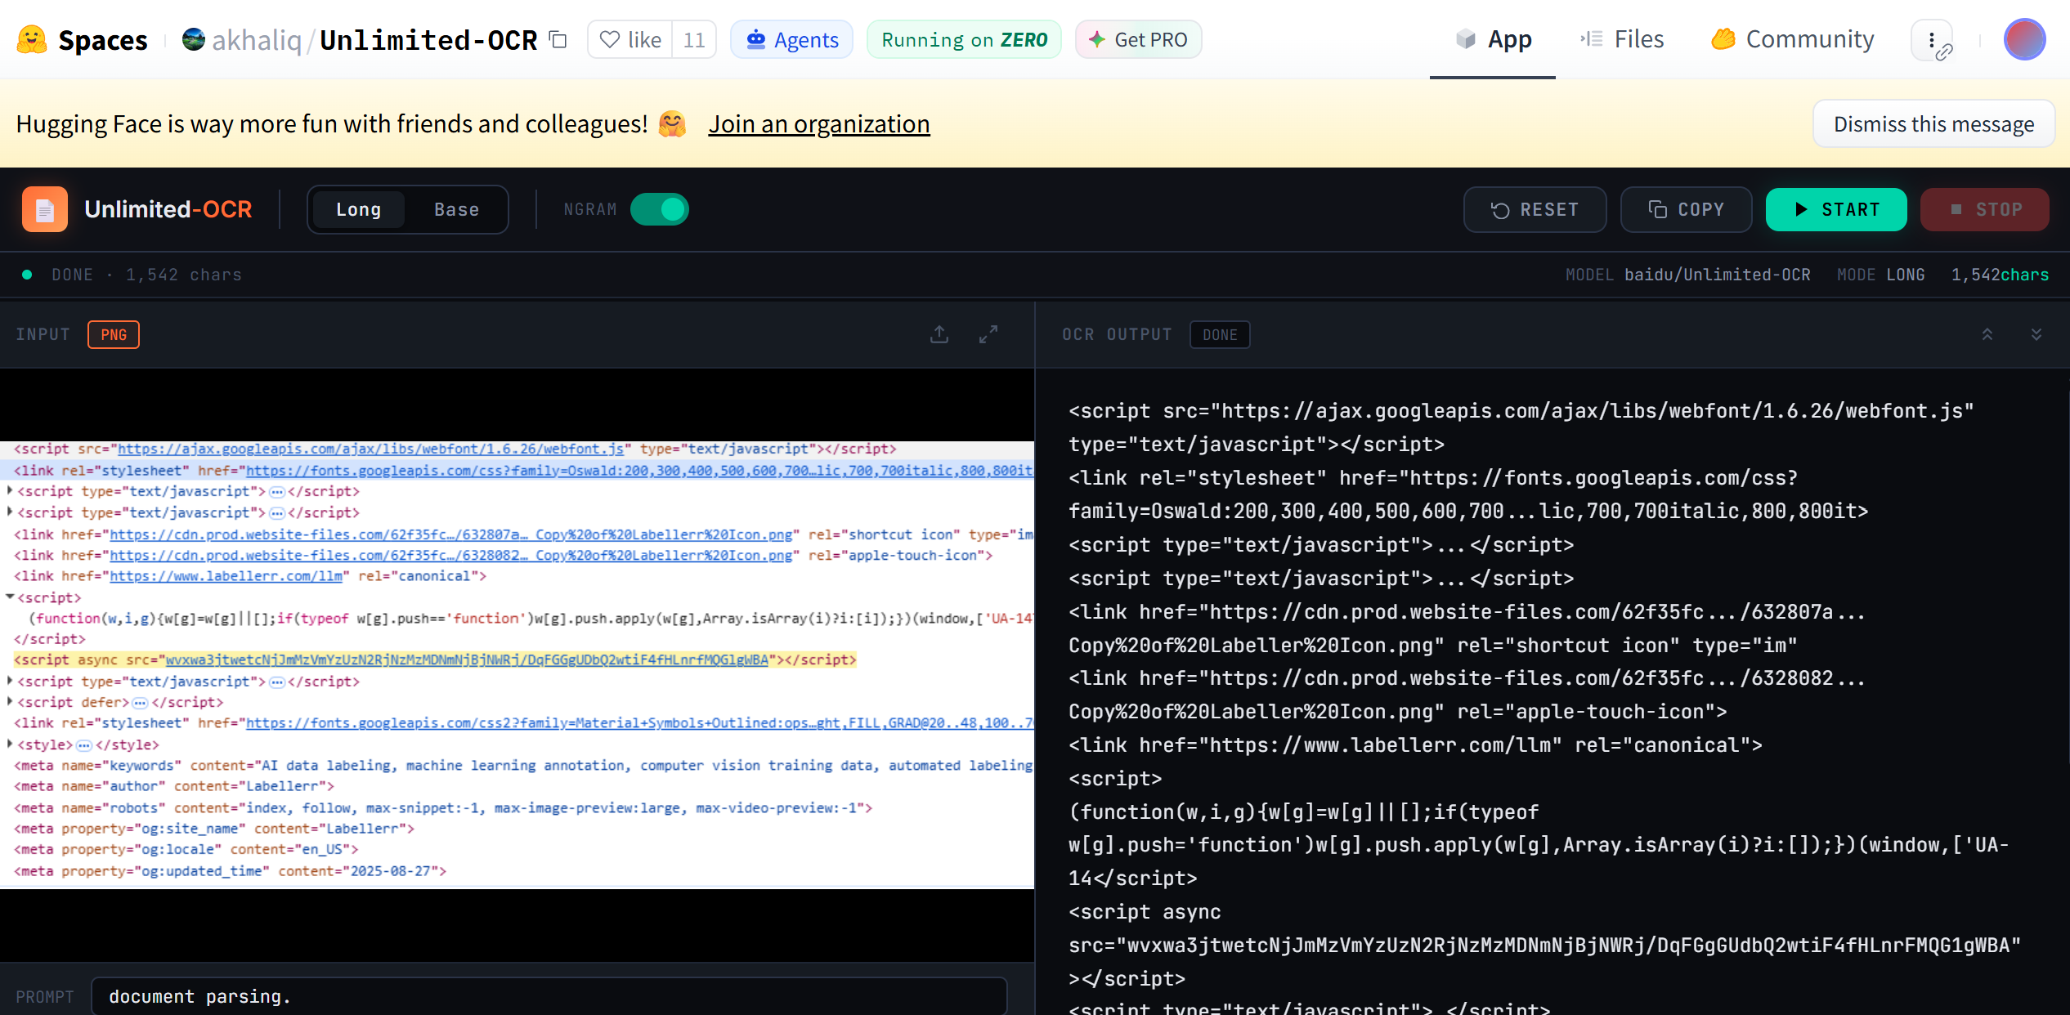Toggle the NGRAM switch off

(660, 209)
